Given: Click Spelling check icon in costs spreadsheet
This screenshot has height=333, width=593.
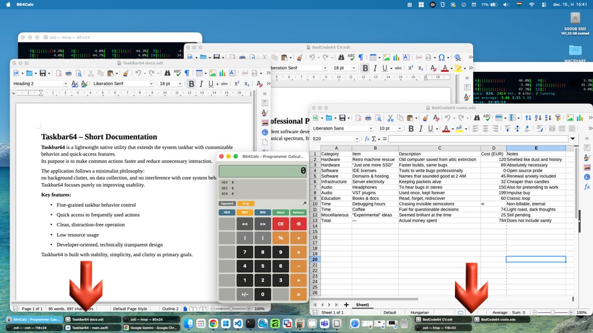Looking at the screenshot, I should click(487, 118).
